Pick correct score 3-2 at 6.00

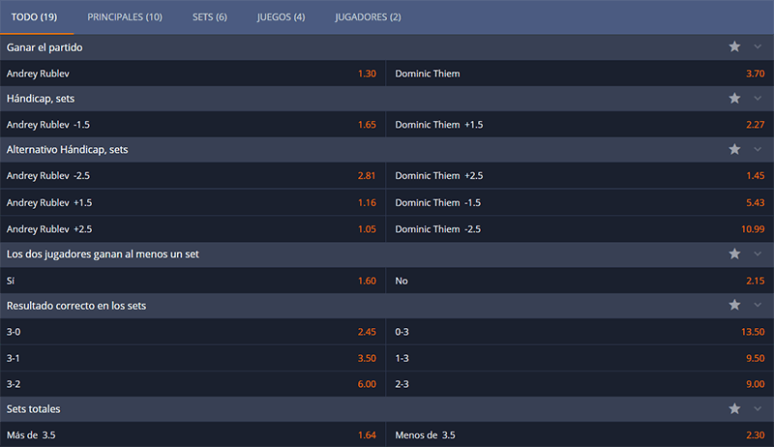[x=193, y=384]
